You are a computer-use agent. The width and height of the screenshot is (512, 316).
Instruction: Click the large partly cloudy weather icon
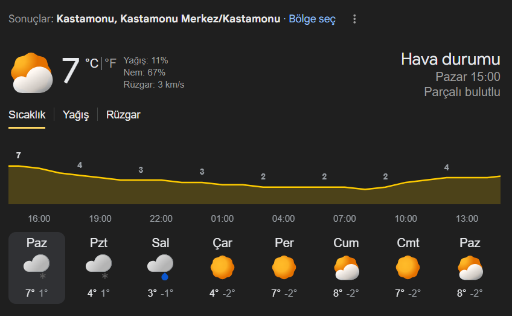click(x=31, y=73)
